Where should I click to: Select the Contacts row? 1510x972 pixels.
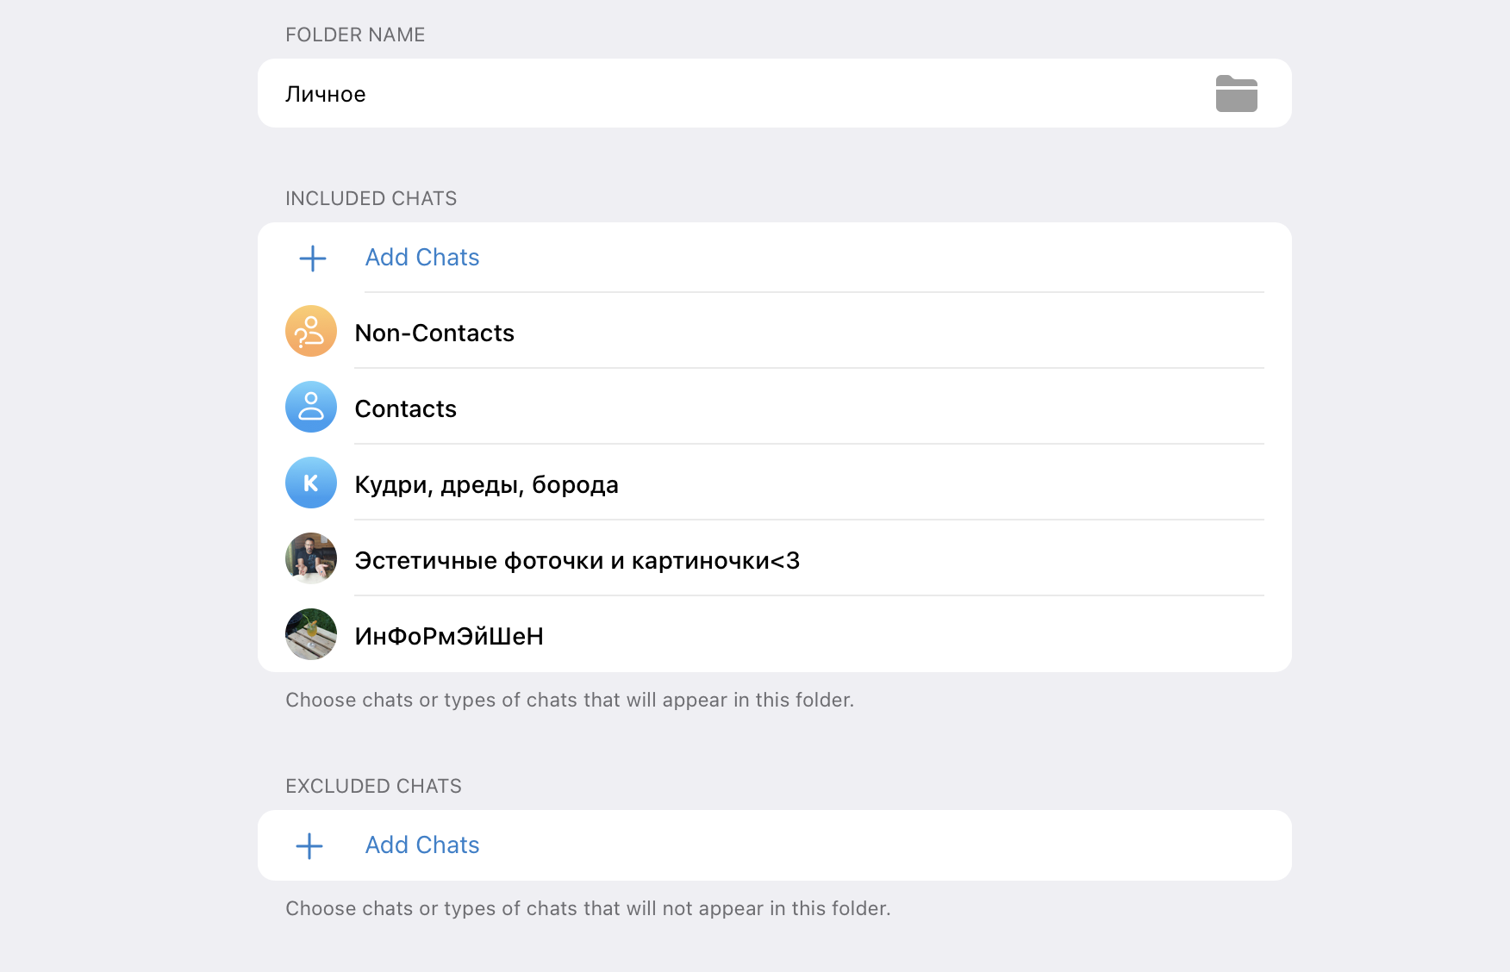(x=774, y=408)
